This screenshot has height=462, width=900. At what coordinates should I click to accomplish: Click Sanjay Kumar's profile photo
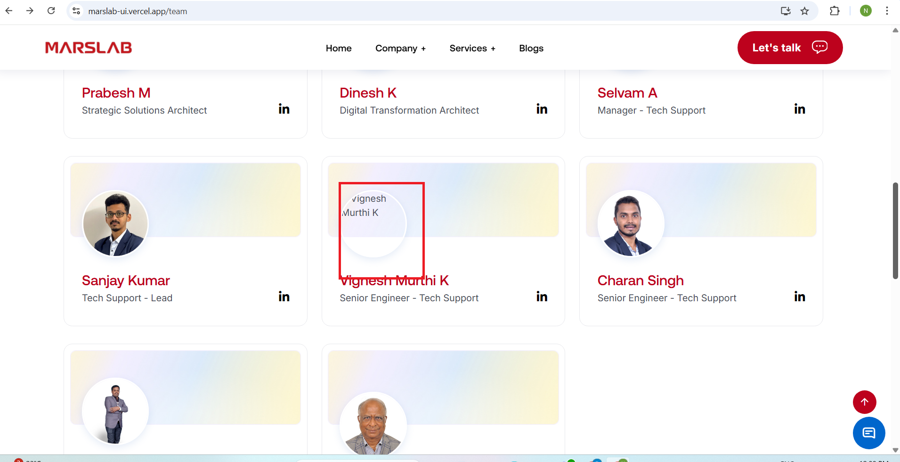(115, 224)
